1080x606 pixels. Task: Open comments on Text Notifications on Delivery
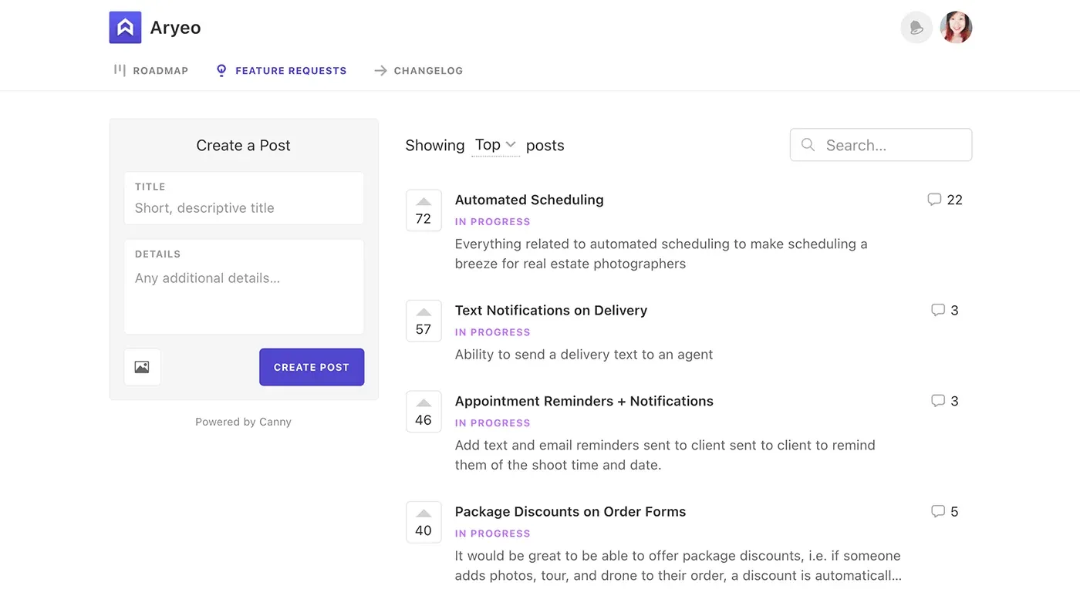pyautogui.click(x=944, y=310)
